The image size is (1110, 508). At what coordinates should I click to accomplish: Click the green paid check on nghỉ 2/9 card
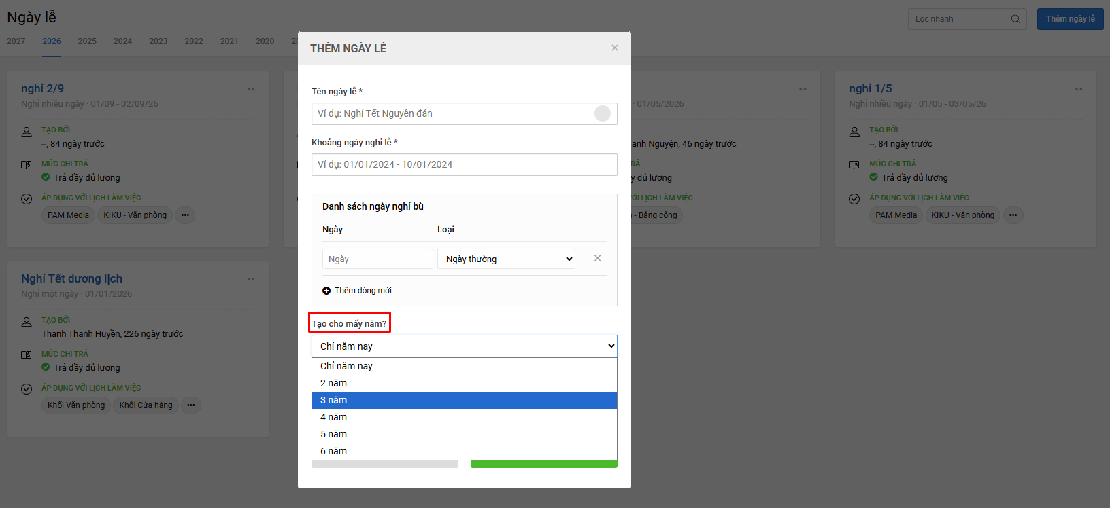coord(46,177)
